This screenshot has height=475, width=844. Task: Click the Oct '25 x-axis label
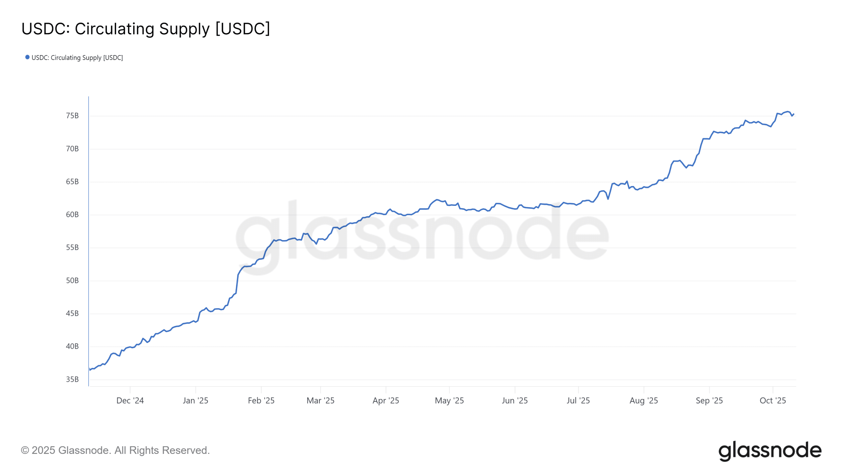(772, 400)
